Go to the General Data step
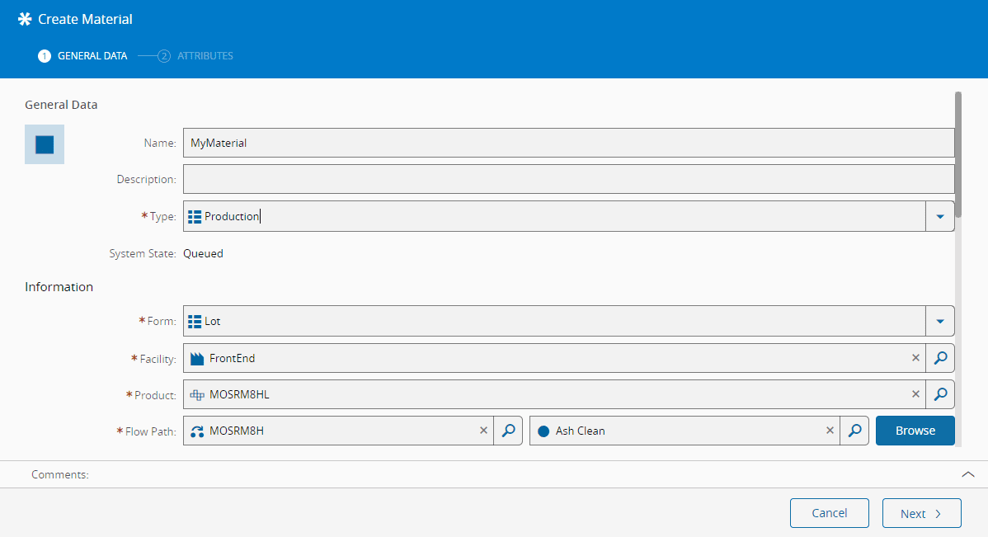The height and width of the screenshot is (537, 988). click(x=83, y=56)
